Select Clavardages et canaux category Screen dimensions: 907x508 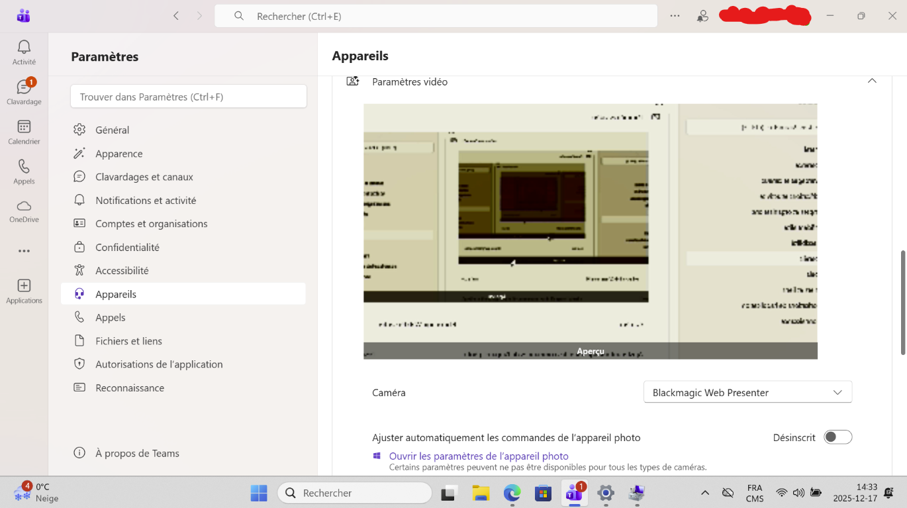point(183,177)
